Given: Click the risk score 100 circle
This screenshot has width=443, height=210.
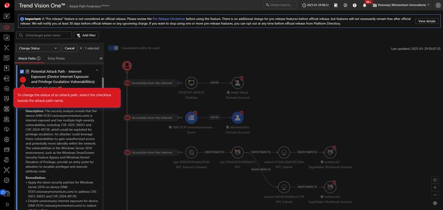Looking at the screenshot, I should [x=127, y=83].
